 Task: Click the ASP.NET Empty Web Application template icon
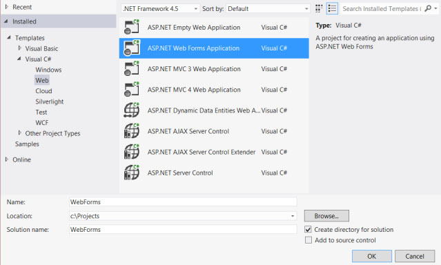(x=132, y=28)
